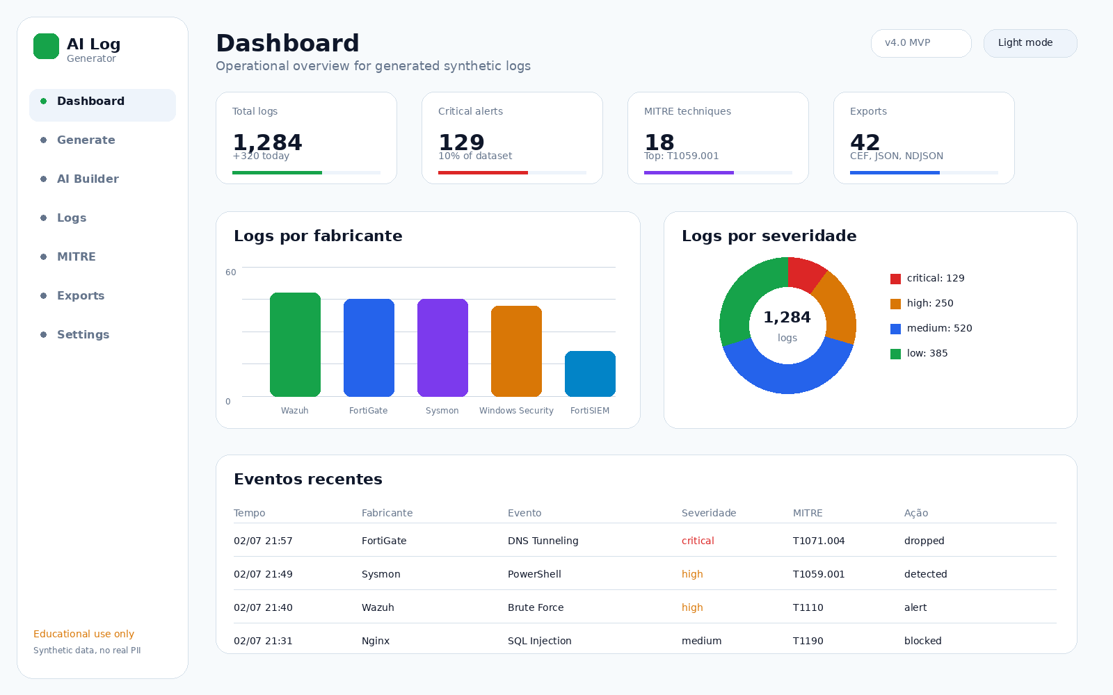Click MITRE ID T1071.004
Viewport: 1113px width, 695px height.
[819, 541]
